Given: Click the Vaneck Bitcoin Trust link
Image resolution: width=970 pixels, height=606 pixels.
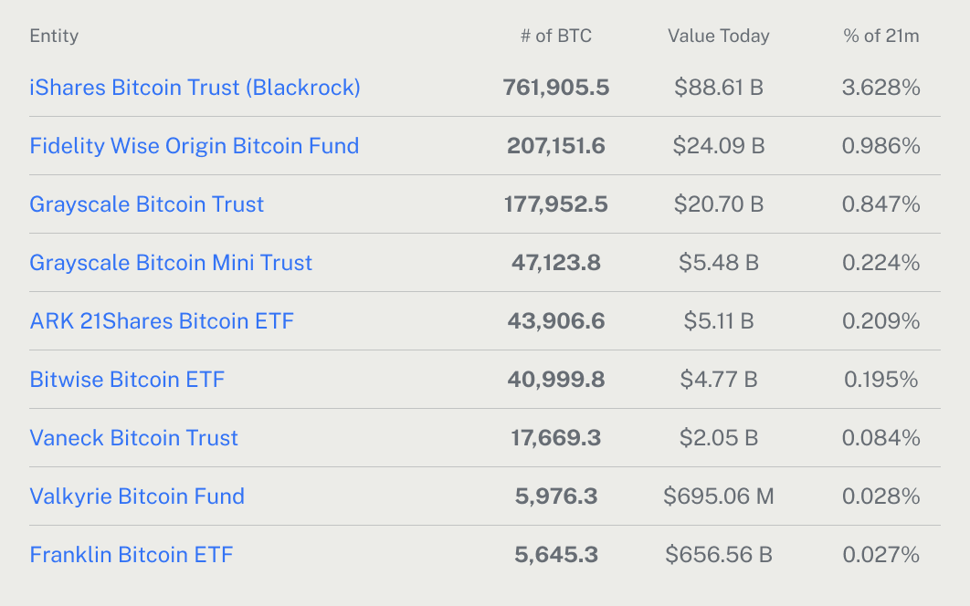Looking at the screenshot, I should [133, 438].
